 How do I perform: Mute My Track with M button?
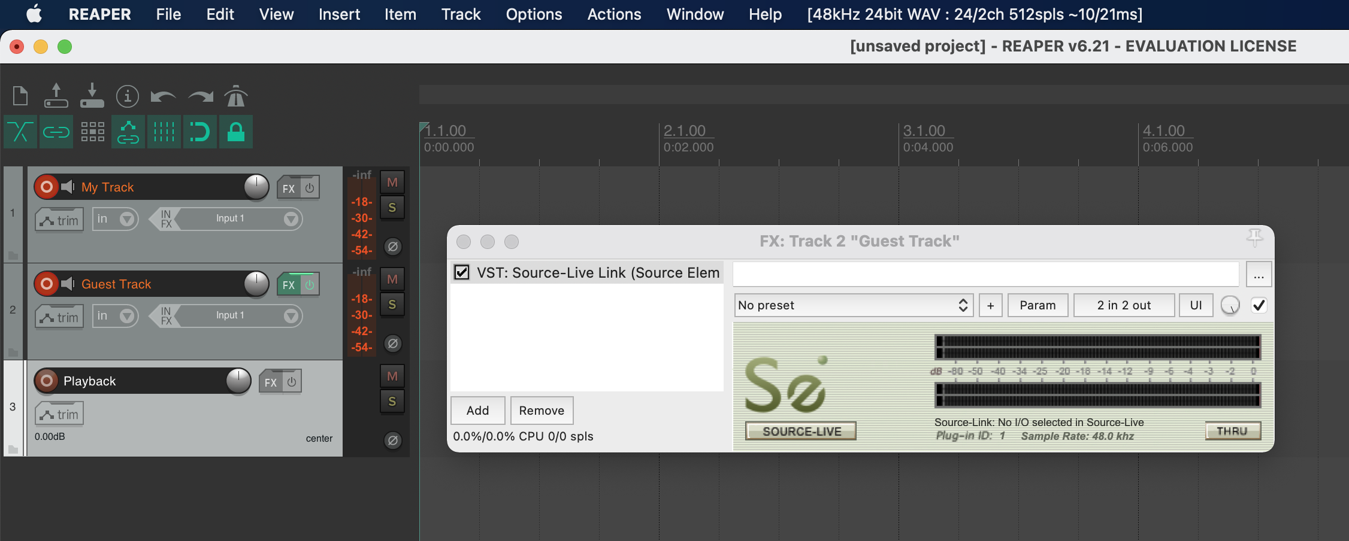coord(392,183)
